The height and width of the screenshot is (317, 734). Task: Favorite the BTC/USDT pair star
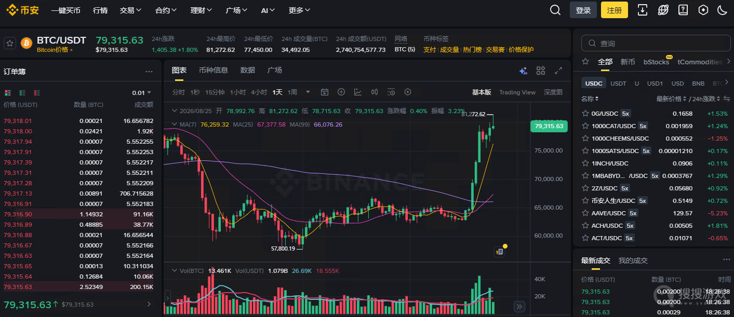[x=9, y=43]
